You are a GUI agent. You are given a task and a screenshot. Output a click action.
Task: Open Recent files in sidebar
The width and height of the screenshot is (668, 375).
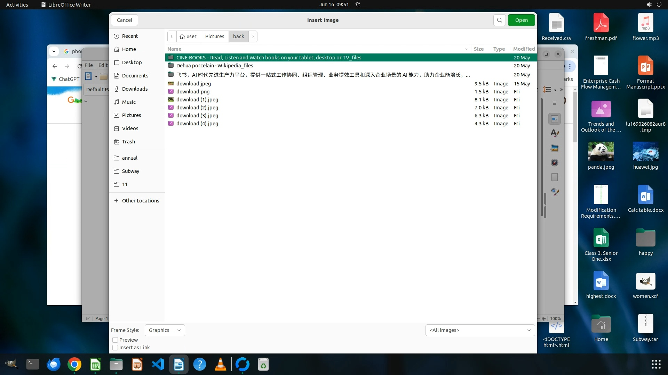pyautogui.click(x=130, y=36)
